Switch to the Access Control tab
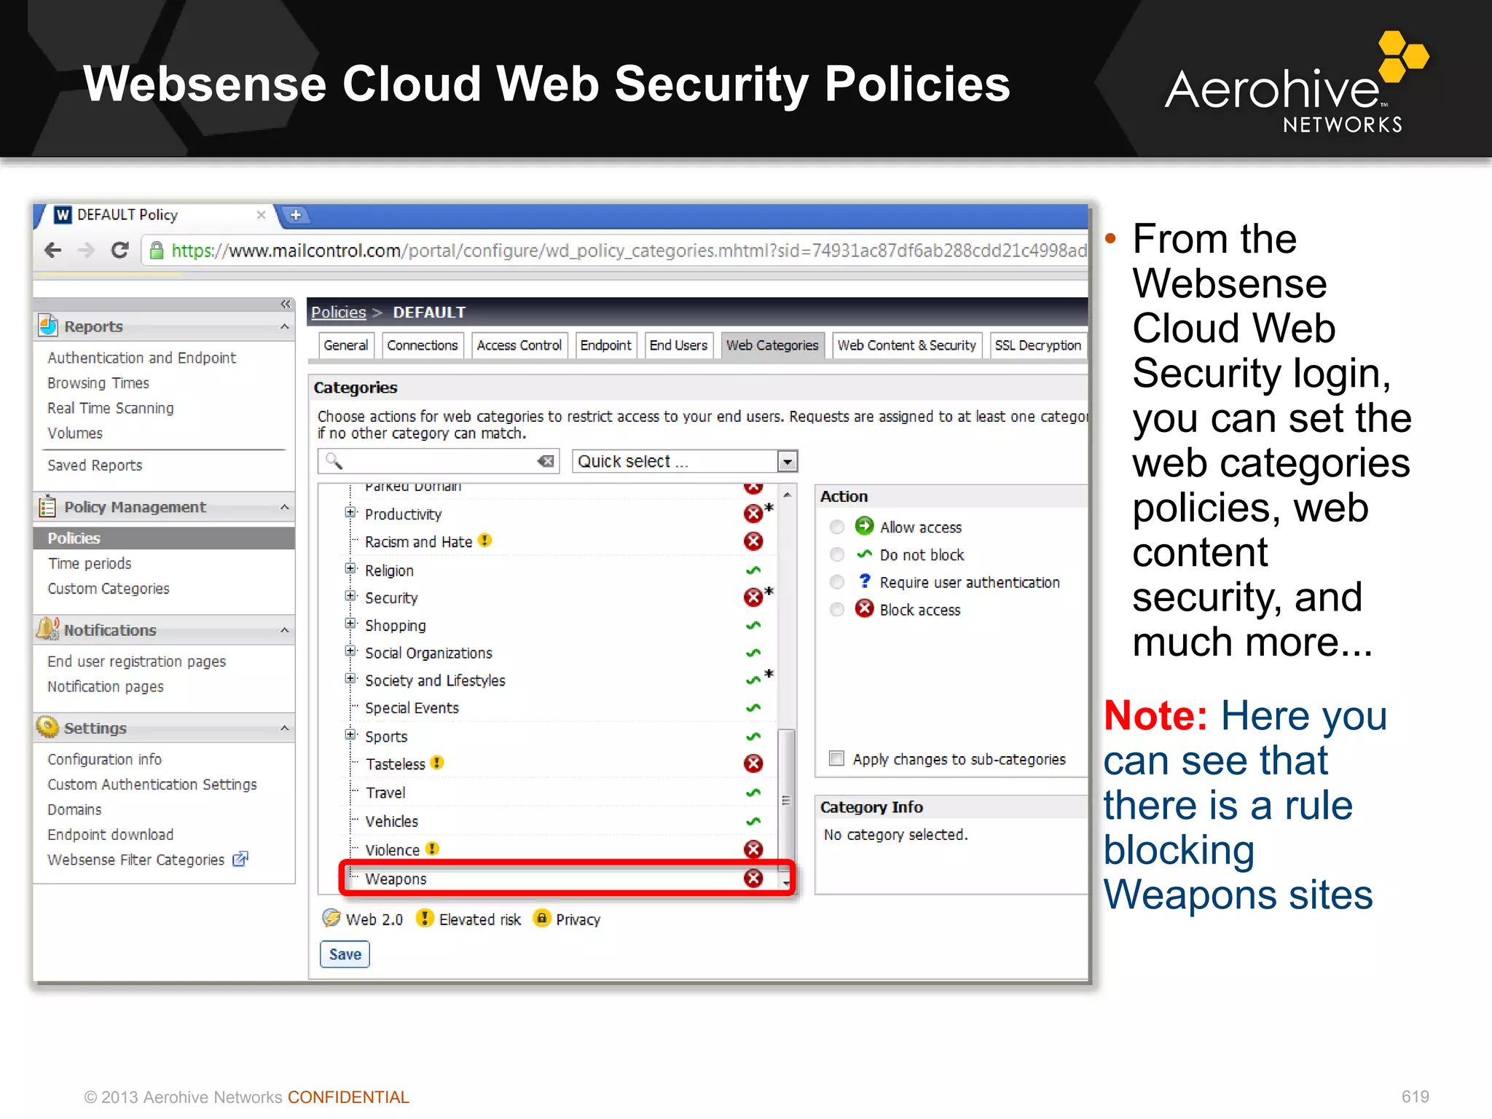The width and height of the screenshot is (1492, 1119). click(x=519, y=345)
